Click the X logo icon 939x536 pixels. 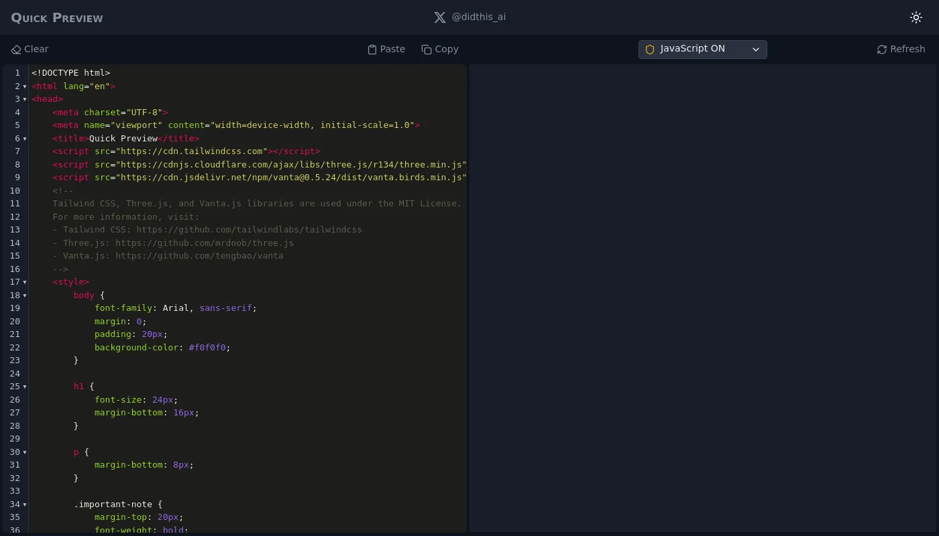440,17
